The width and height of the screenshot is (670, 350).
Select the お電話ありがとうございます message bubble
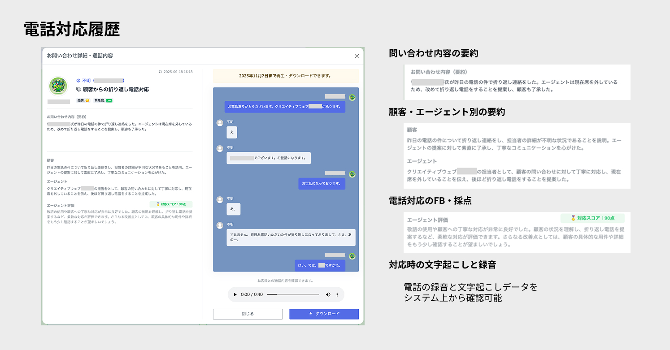[285, 107]
